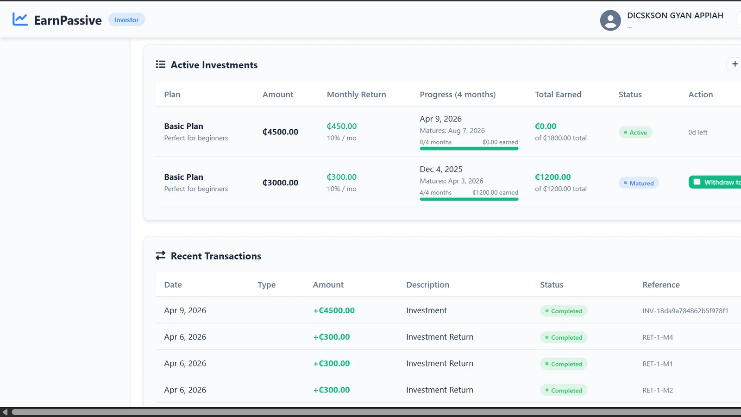The image size is (741, 417).
Task: Click the ₵1200.00 total earned value
Action: (553, 177)
